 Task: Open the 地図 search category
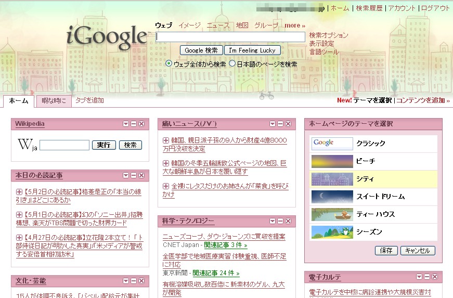point(242,25)
